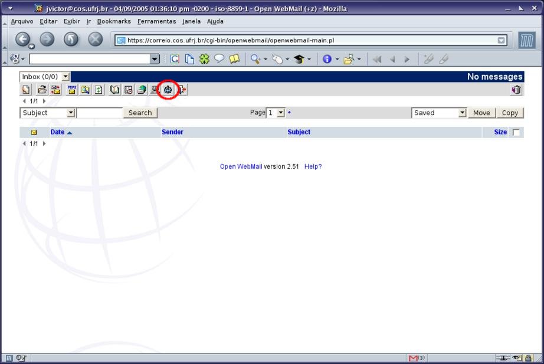Open the calendar icon

click(x=128, y=90)
